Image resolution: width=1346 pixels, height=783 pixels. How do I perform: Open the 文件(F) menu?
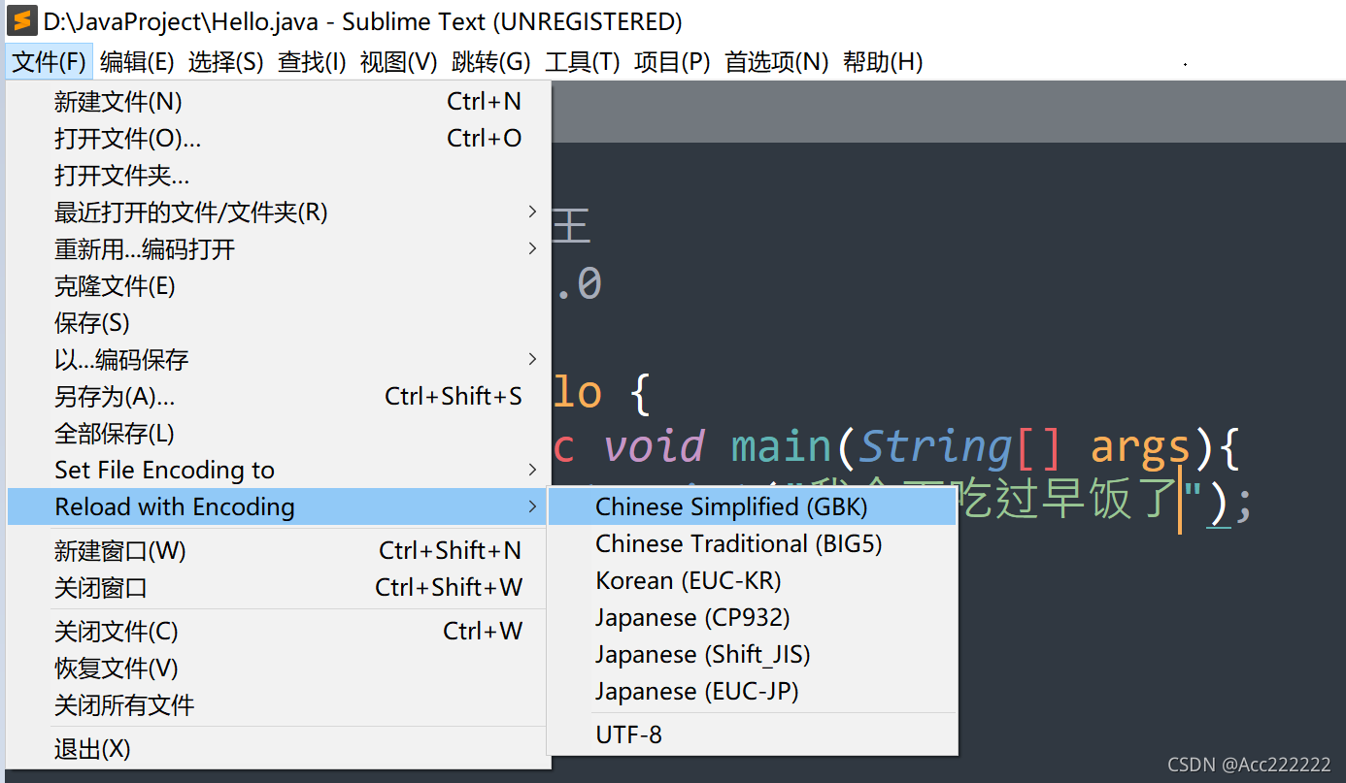(49, 63)
